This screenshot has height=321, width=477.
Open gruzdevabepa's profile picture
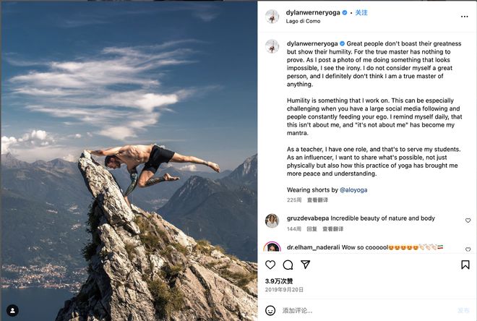coord(272,221)
